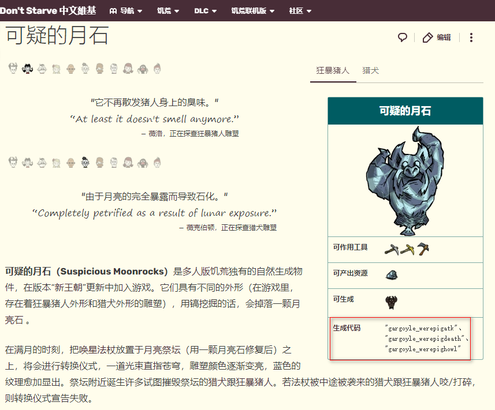The width and height of the screenshot is (495, 410).
Task: Open the Pick/Axe tool icon
Action: coord(423,249)
